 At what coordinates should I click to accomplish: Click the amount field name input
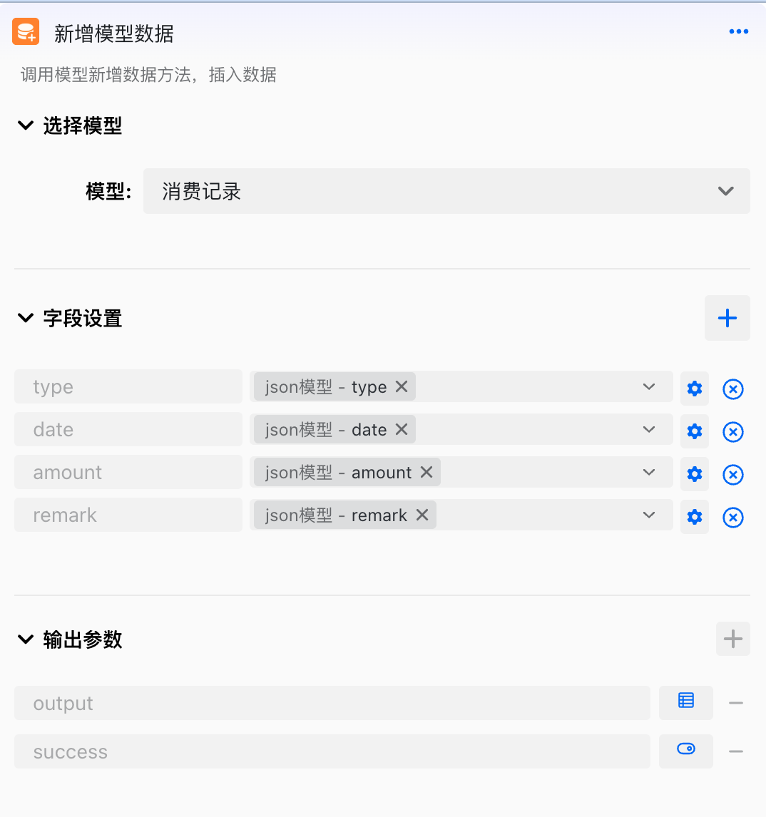[128, 472]
